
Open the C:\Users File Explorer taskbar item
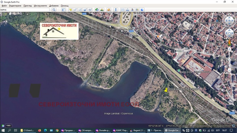(28, 130)
